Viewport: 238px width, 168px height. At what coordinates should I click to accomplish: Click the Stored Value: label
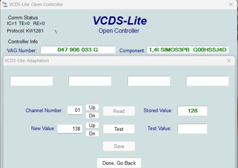[x=158, y=110]
